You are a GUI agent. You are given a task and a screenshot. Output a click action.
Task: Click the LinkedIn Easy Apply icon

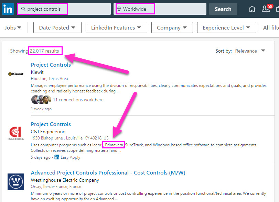[57, 157]
